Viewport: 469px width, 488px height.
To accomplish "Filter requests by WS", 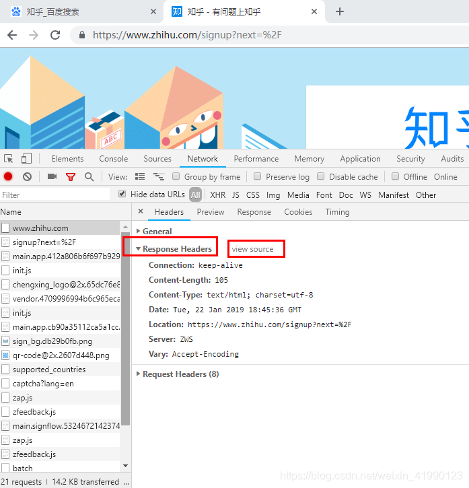I will pos(365,195).
